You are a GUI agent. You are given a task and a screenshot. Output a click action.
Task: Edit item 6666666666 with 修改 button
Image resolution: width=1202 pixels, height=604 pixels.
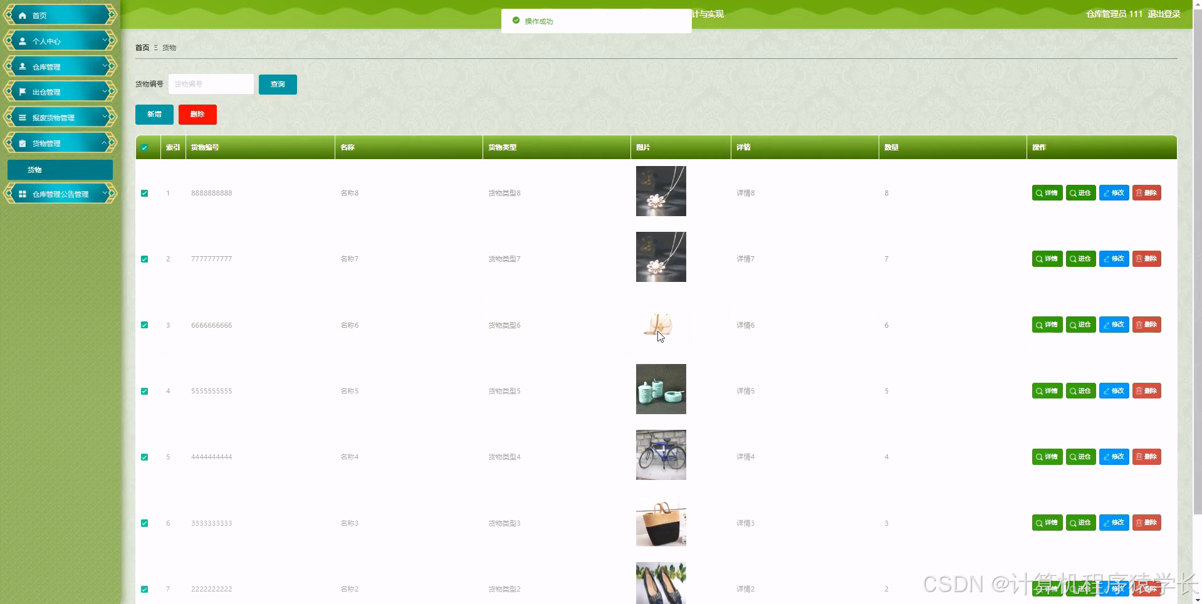(x=1114, y=325)
